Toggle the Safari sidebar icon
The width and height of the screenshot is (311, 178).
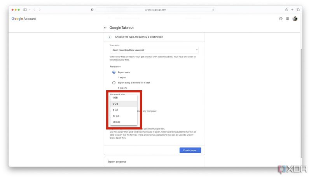pos(25,10)
